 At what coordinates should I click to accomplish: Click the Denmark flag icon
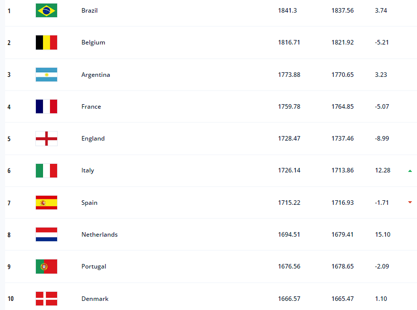tap(47, 298)
